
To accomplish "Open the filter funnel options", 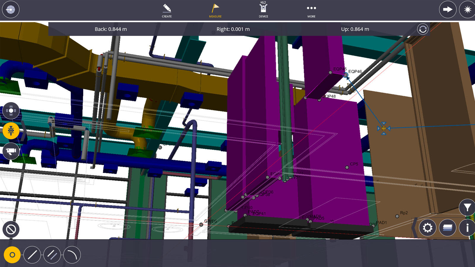I will [467, 208].
